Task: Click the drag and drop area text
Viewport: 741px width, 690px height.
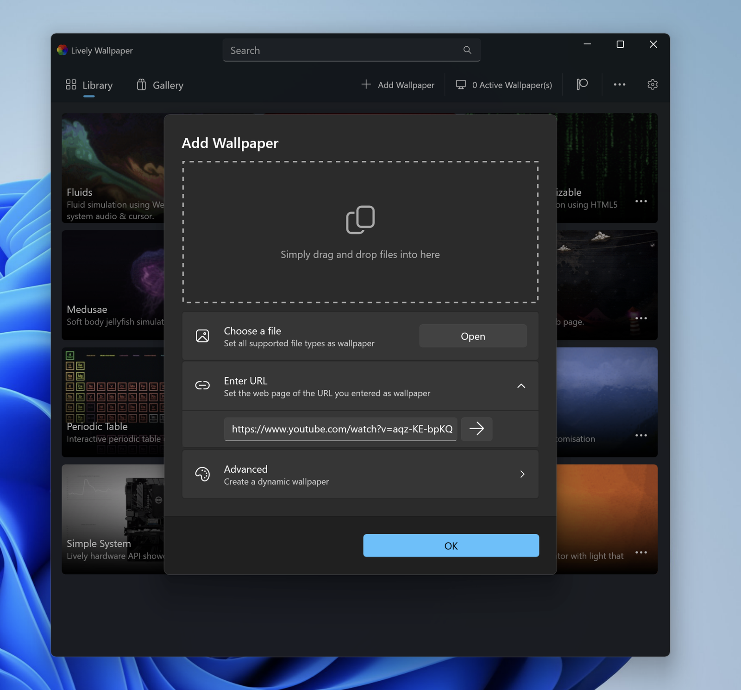Action: pos(360,254)
